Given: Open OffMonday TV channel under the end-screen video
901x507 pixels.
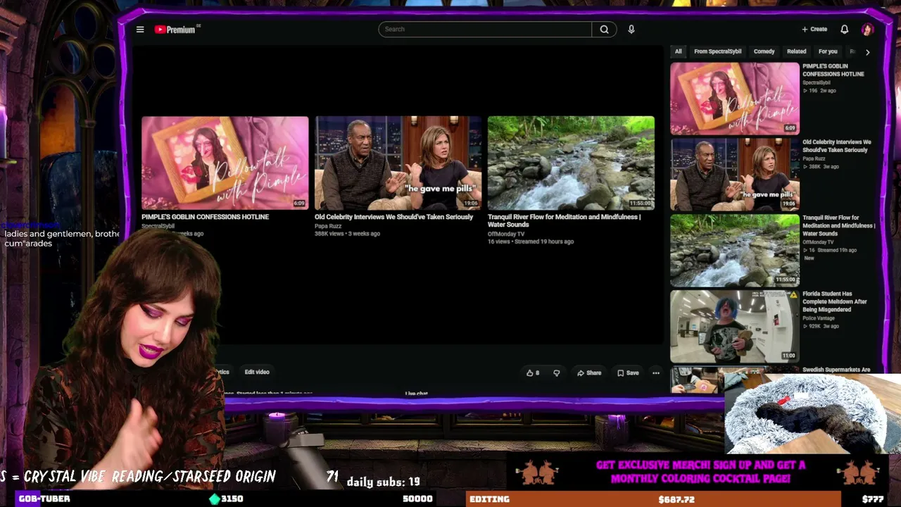Looking at the screenshot, I should (506, 234).
